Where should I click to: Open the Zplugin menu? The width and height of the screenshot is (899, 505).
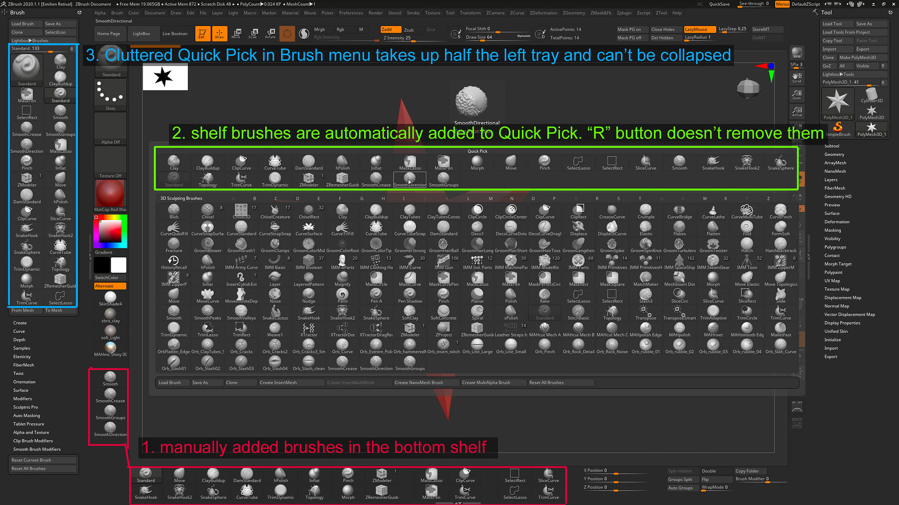624,13
